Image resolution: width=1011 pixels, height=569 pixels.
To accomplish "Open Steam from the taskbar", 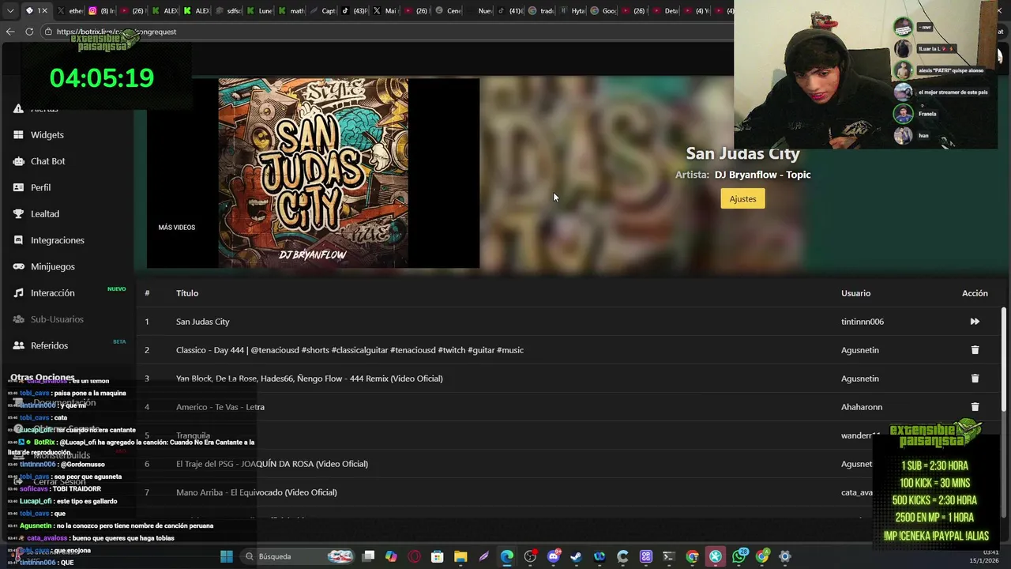I will pos(577,556).
